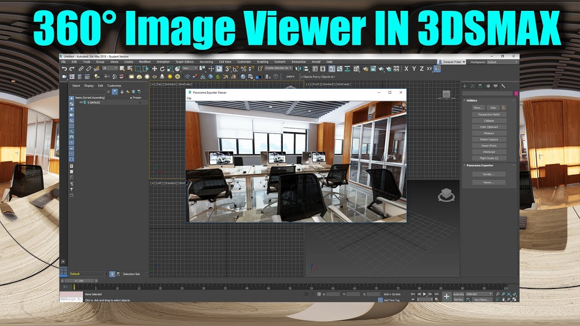
Task: Switch to the Modify command panel
Action: tap(472, 86)
